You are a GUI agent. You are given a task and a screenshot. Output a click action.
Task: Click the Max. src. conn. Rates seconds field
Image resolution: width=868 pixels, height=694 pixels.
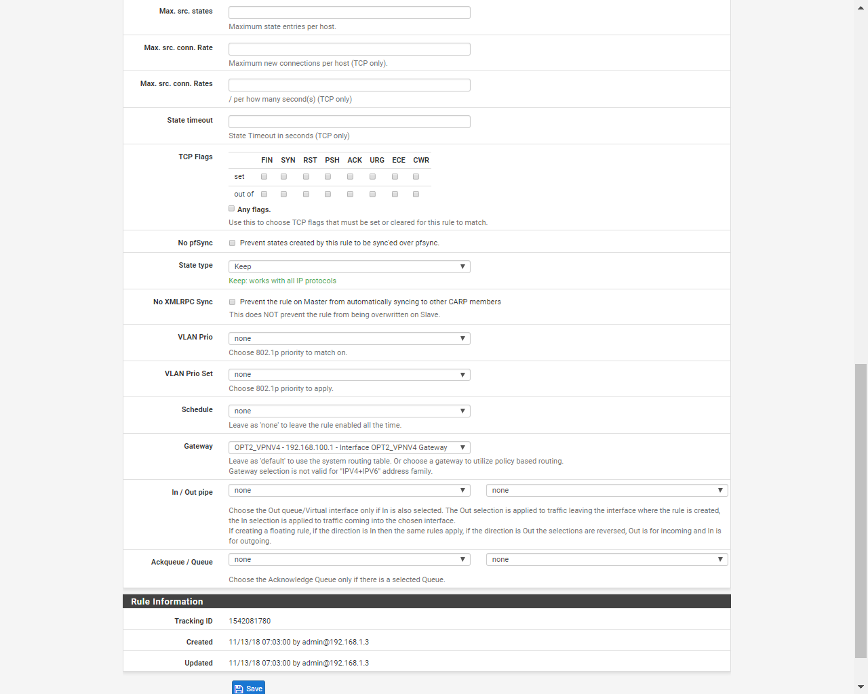tap(349, 85)
